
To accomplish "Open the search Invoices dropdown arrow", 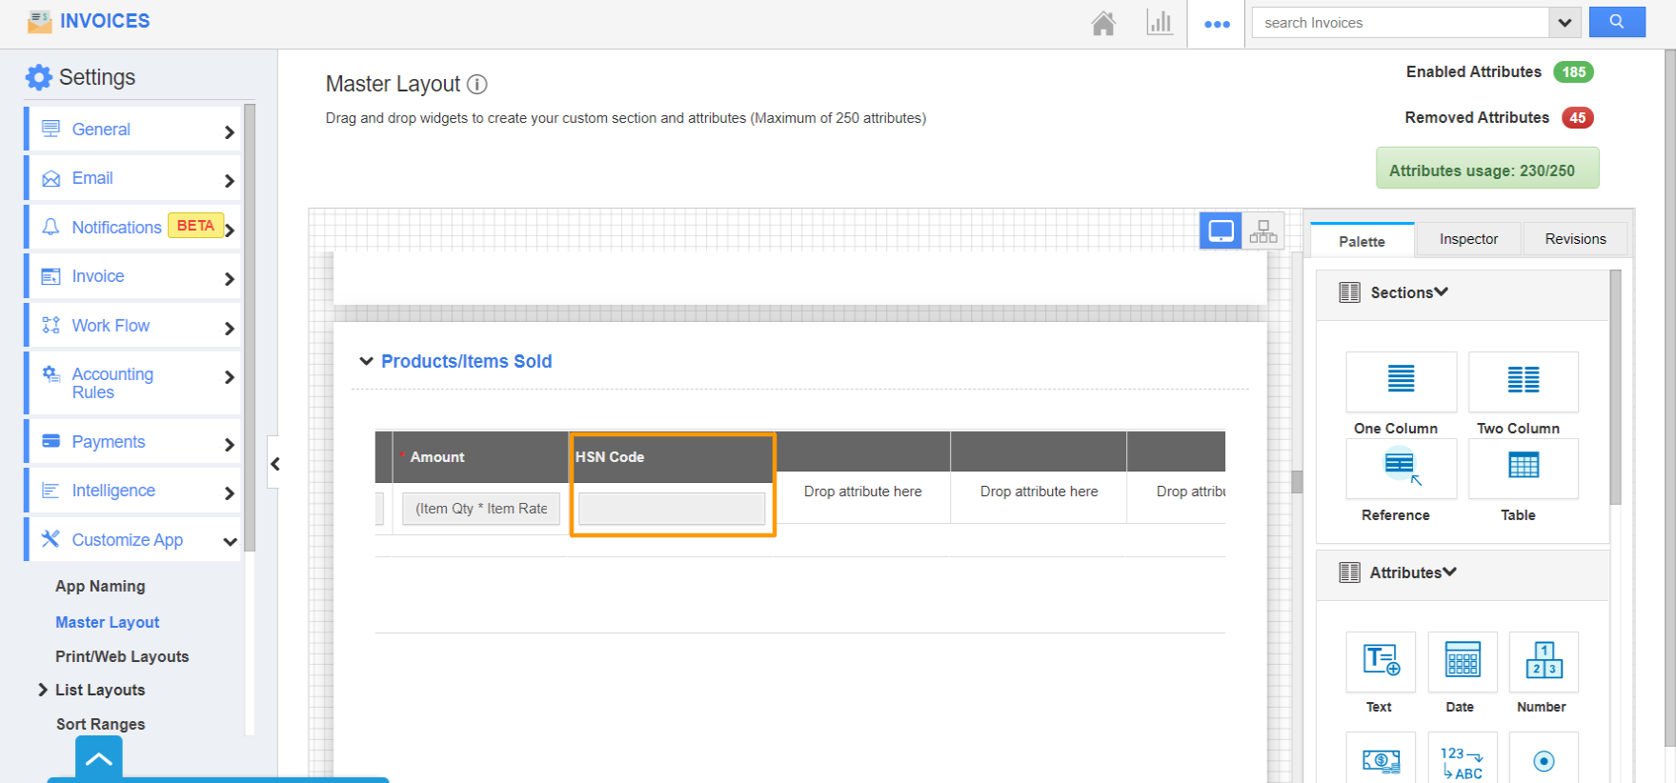I will coord(1565,23).
